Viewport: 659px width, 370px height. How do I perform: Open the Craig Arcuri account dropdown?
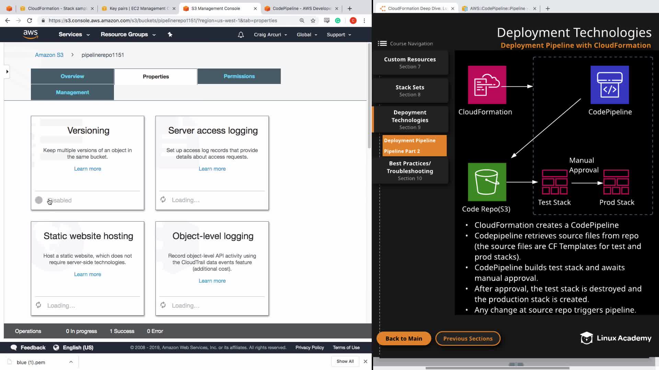270,35
